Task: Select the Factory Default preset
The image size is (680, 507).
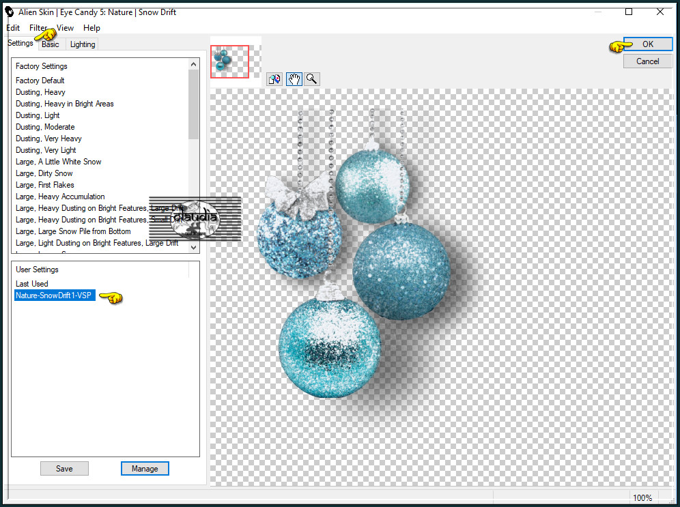Action: point(40,81)
